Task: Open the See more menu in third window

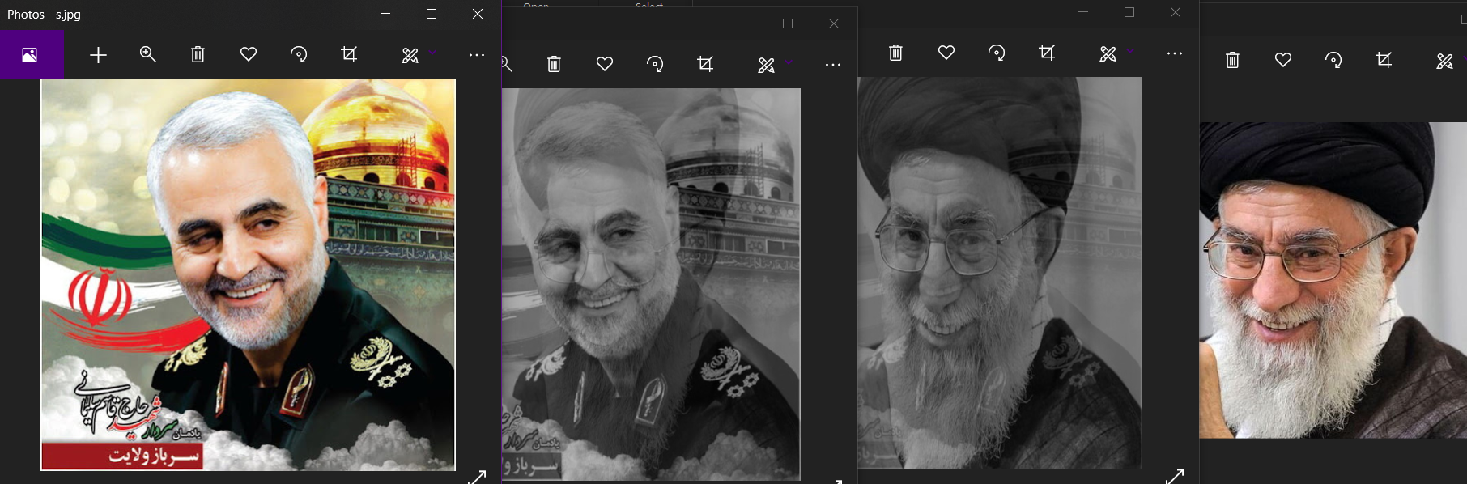Action: (1175, 53)
